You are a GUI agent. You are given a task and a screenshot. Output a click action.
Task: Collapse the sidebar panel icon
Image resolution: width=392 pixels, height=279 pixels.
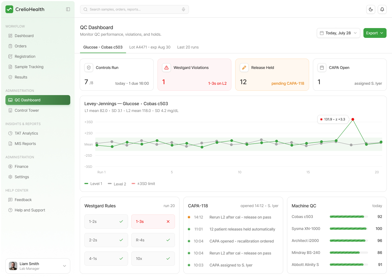pyautogui.click(x=68, y=9)
